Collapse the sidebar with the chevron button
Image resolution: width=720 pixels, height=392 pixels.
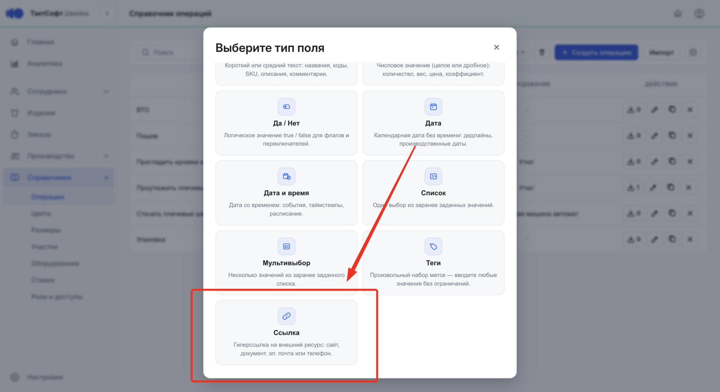click(107, 14)
